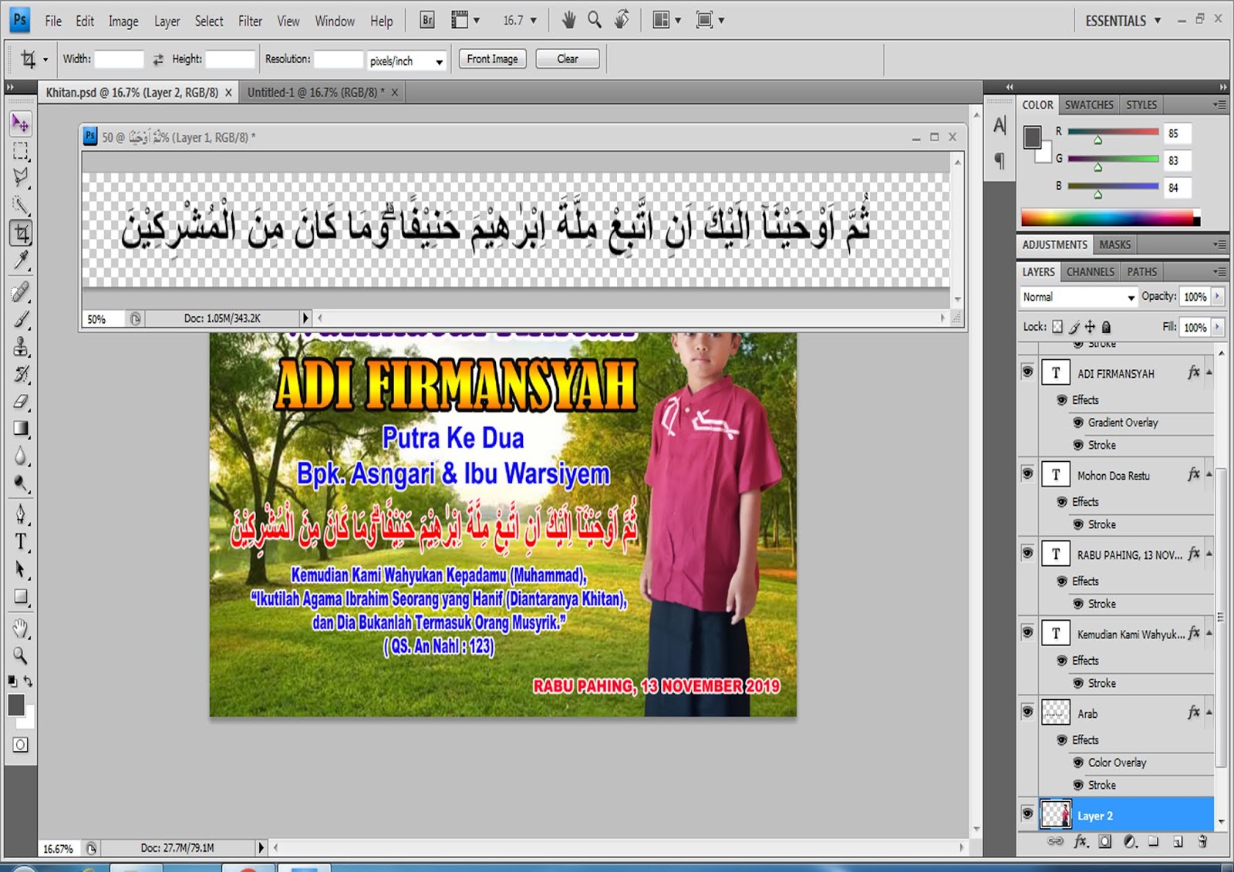This screenshot has height=872, width=1234.
Task: Open the Filter menu
Action: point(250,21)
